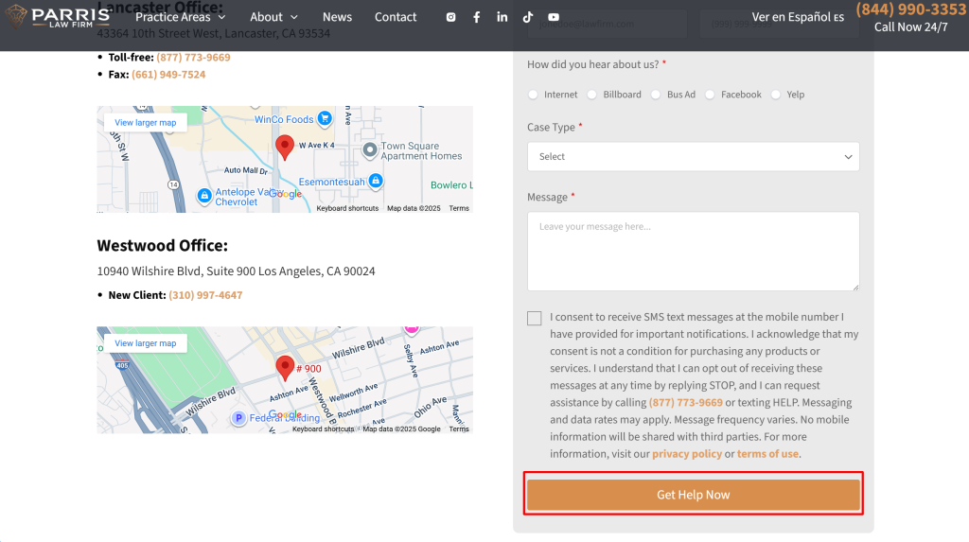Open the Contact menu item
969x542 pixels.
(x=396, y=17)
